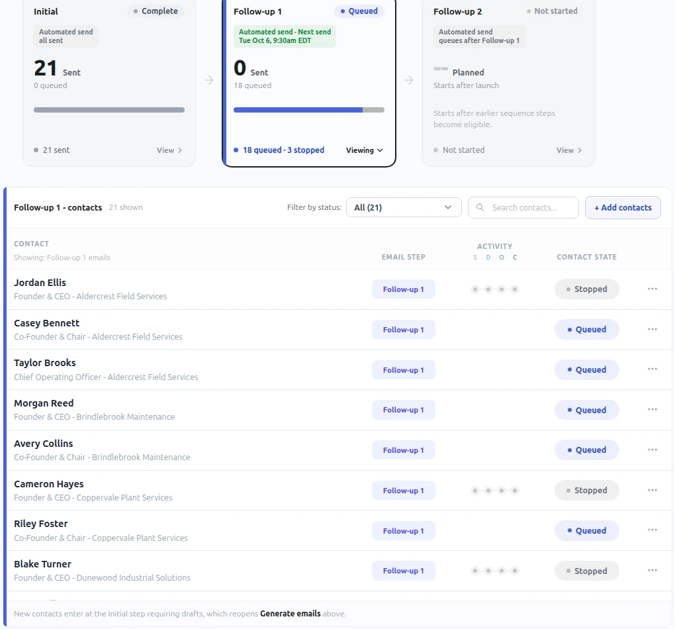Click Stopped state for Jordan Ellis
Image resolution: width=675 pixels, height=629 pixels.
click(x=587, y=289)
